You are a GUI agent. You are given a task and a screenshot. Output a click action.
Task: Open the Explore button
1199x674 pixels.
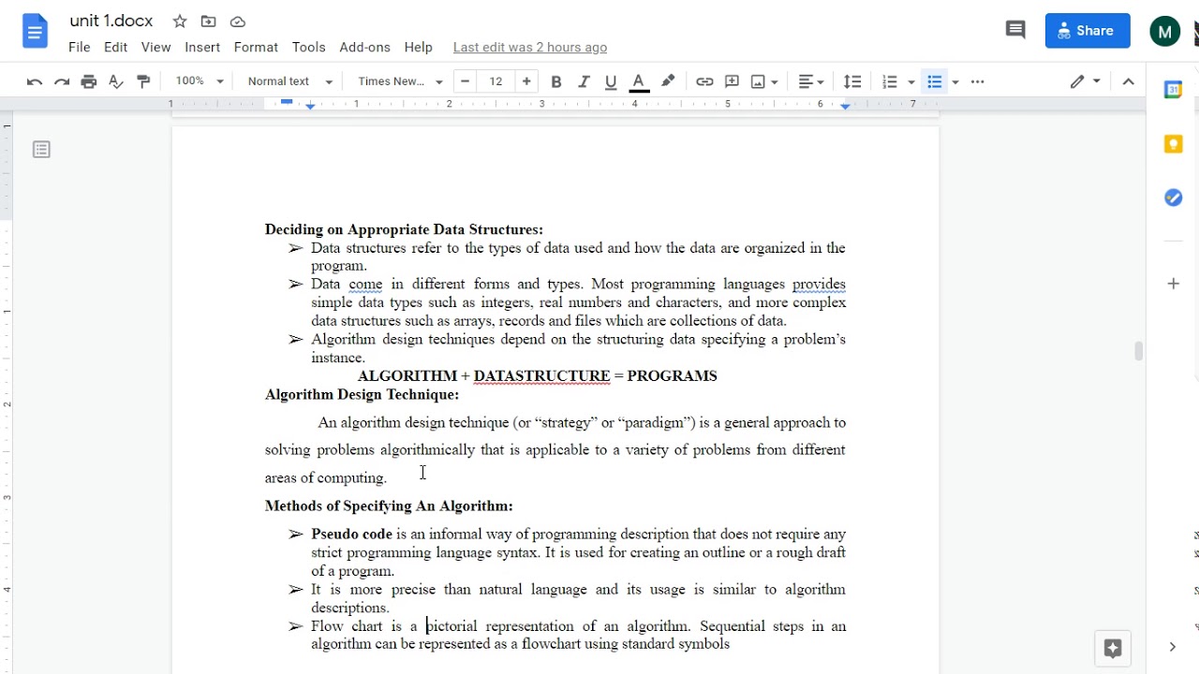coord(1113,648)
